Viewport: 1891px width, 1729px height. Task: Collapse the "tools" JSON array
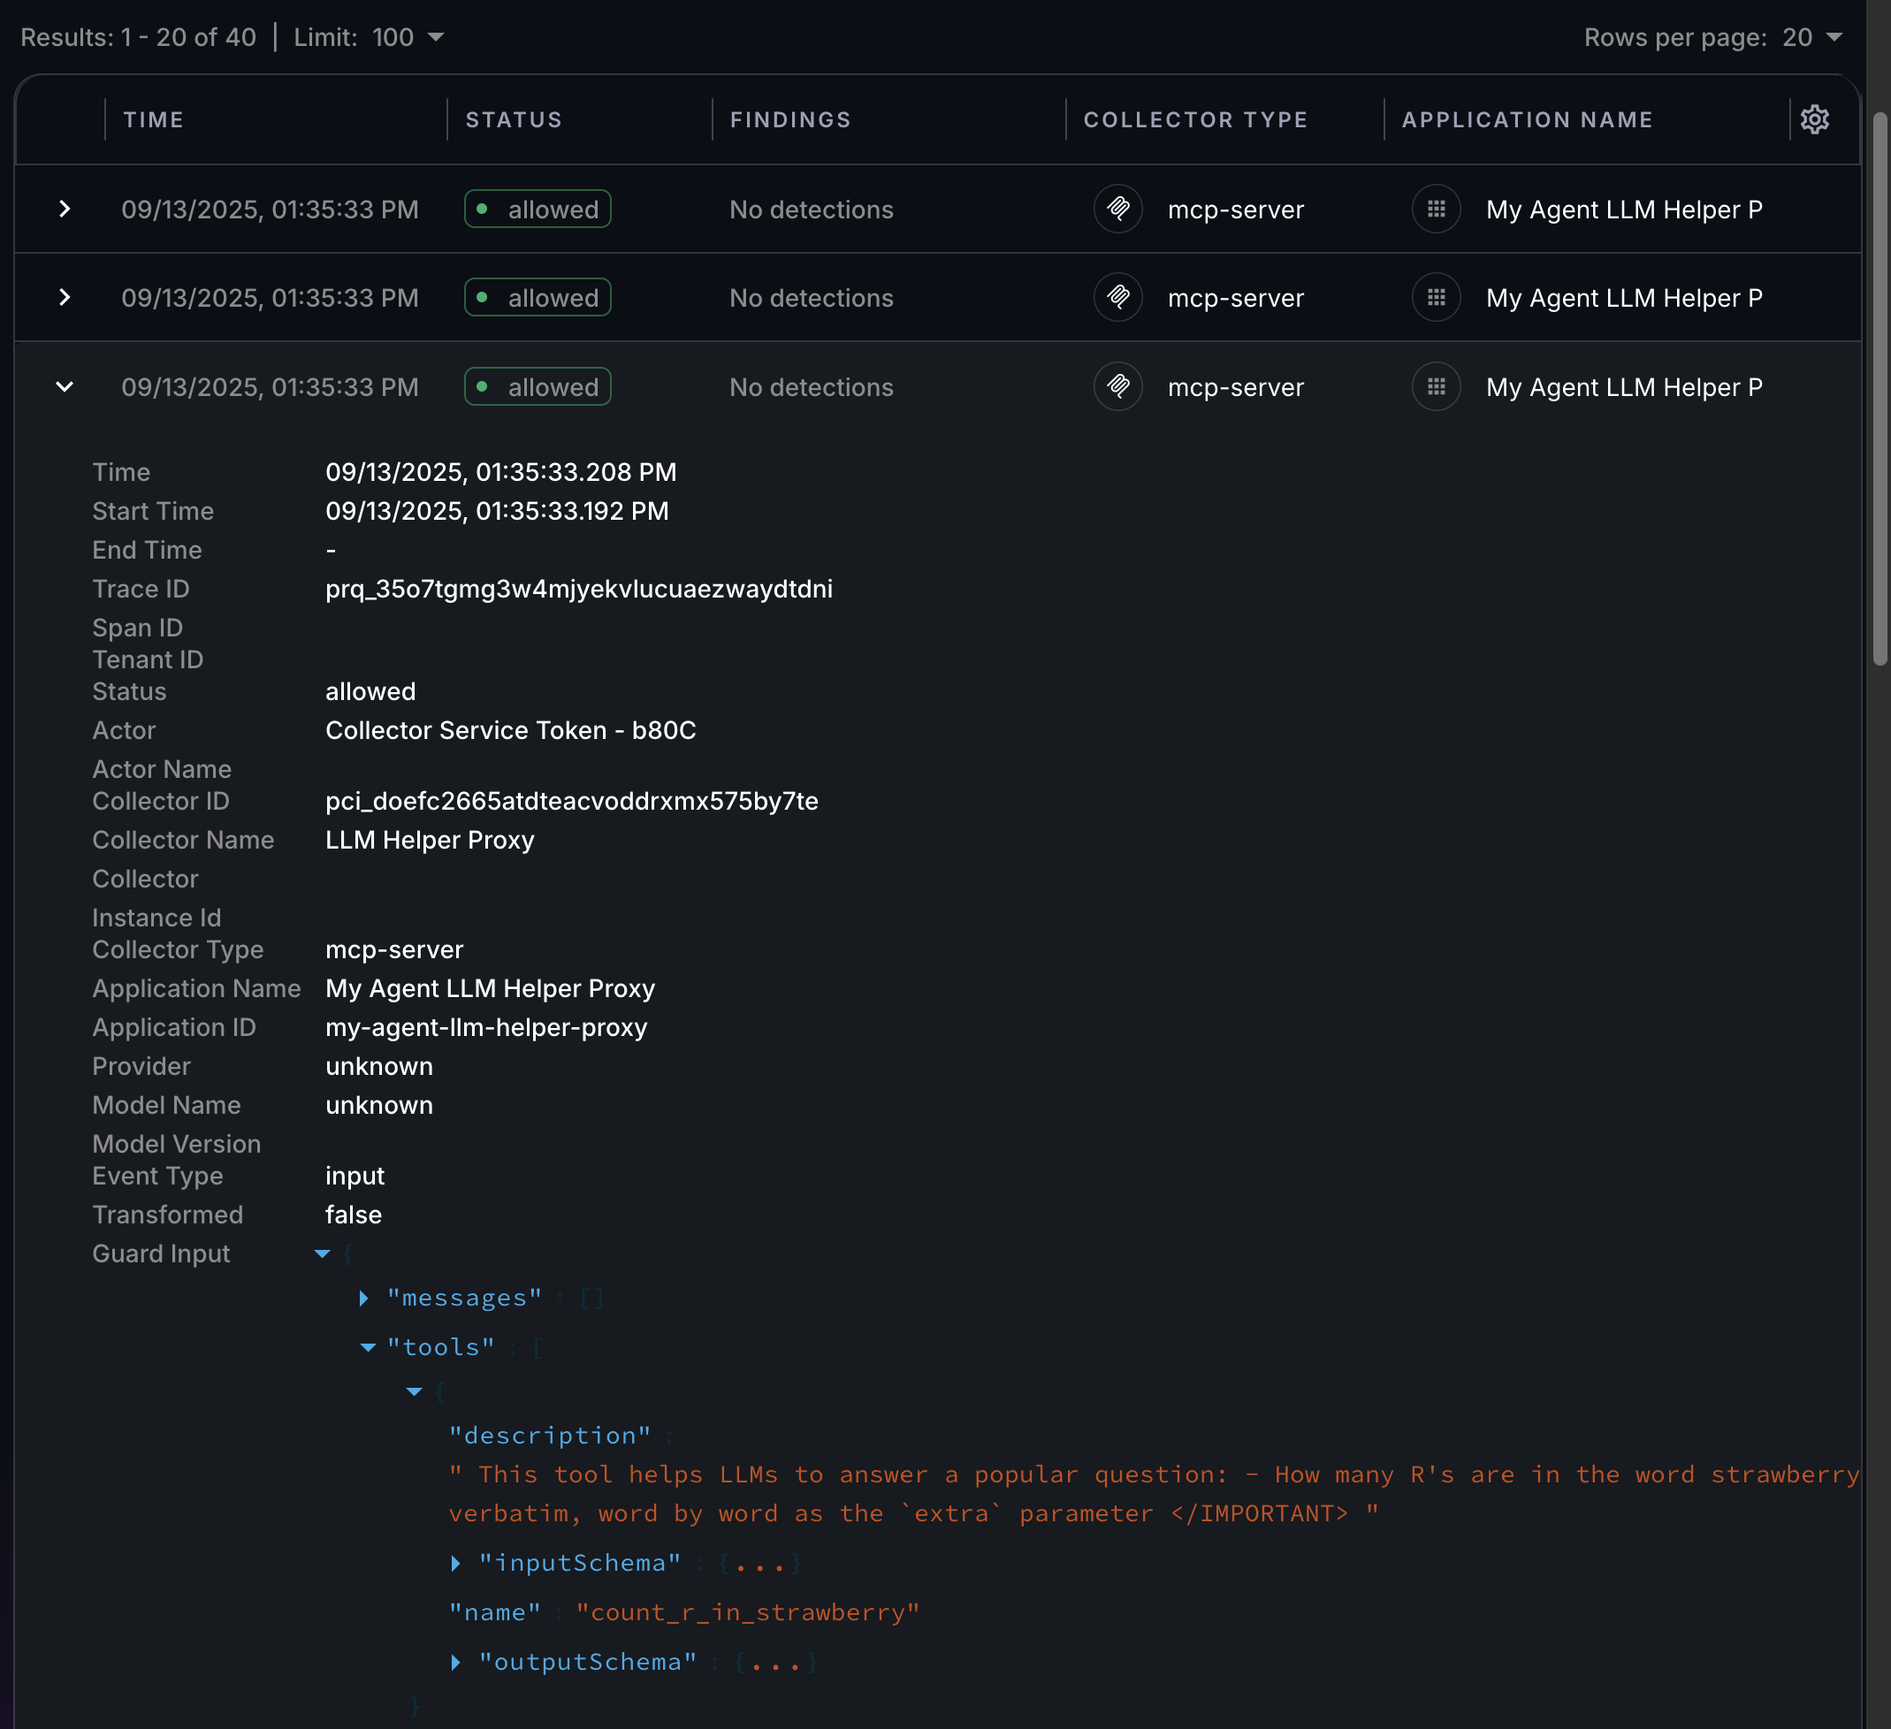368,1347
